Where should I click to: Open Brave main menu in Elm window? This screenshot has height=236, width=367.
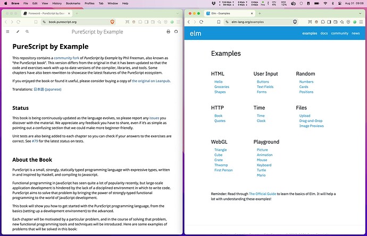click(361, 22)
